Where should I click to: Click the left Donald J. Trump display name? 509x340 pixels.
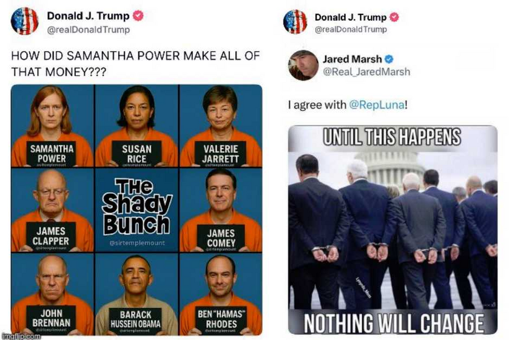(x=88, y=16)
